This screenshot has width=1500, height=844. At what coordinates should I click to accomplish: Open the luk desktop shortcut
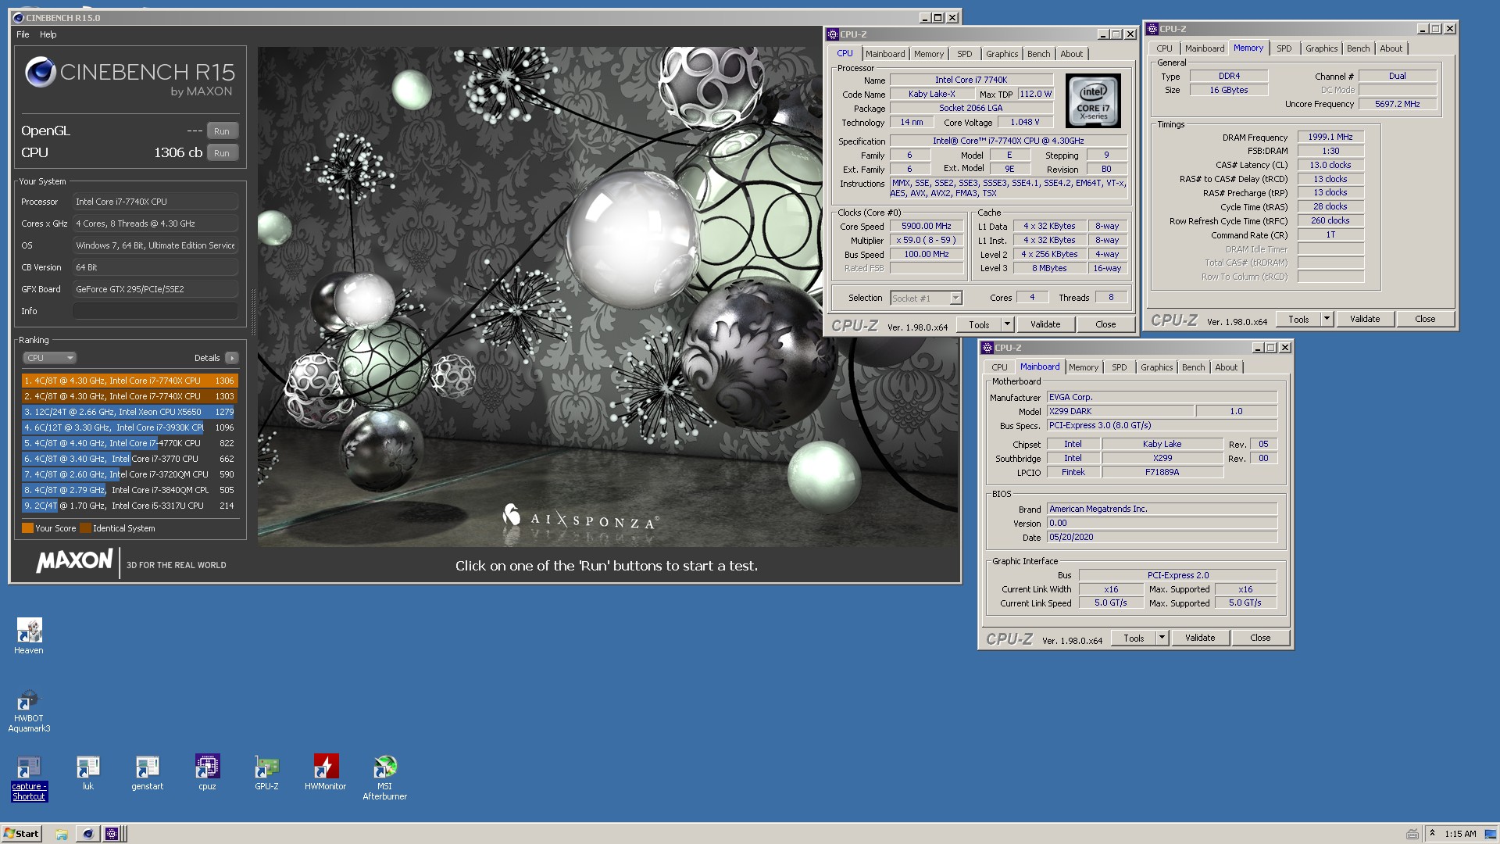pyautogui.click(x=88, y=774)
